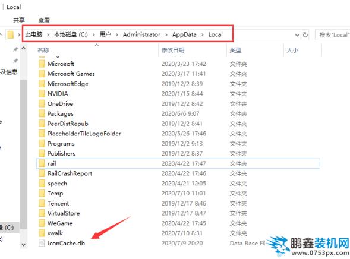
Task: Expand chevron after Administrator in the breadcrumb
Action: coord(166,35)
